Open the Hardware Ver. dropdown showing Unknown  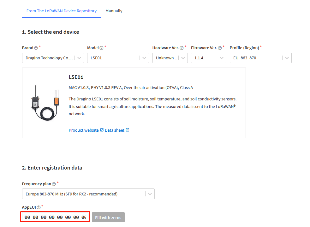pos(170,58)
